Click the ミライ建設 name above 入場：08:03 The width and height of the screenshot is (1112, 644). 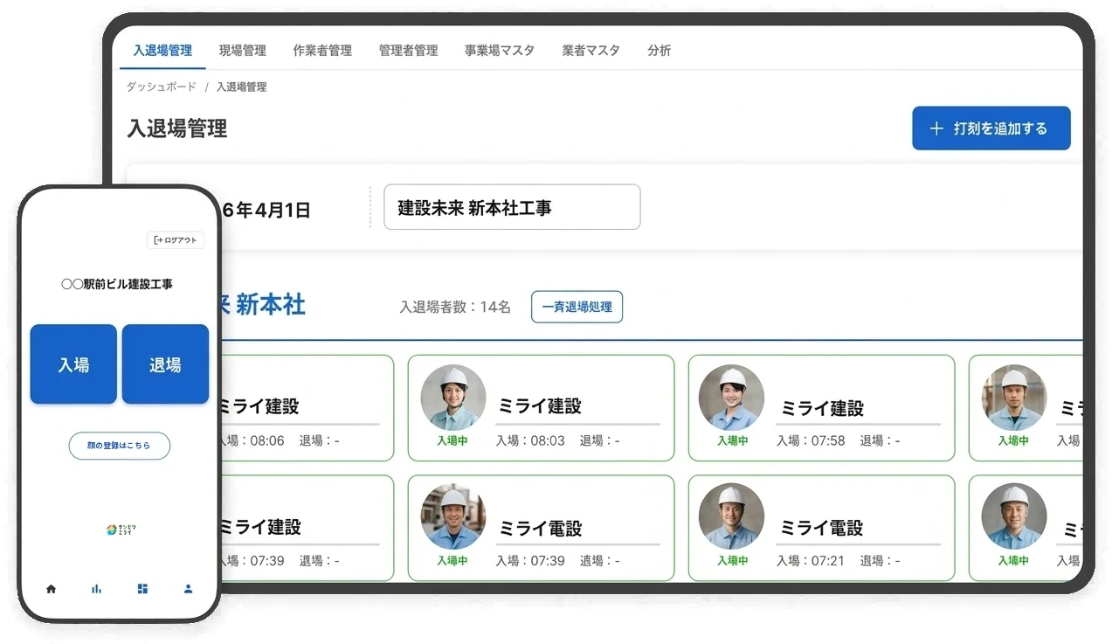click(x=540, y=406)
